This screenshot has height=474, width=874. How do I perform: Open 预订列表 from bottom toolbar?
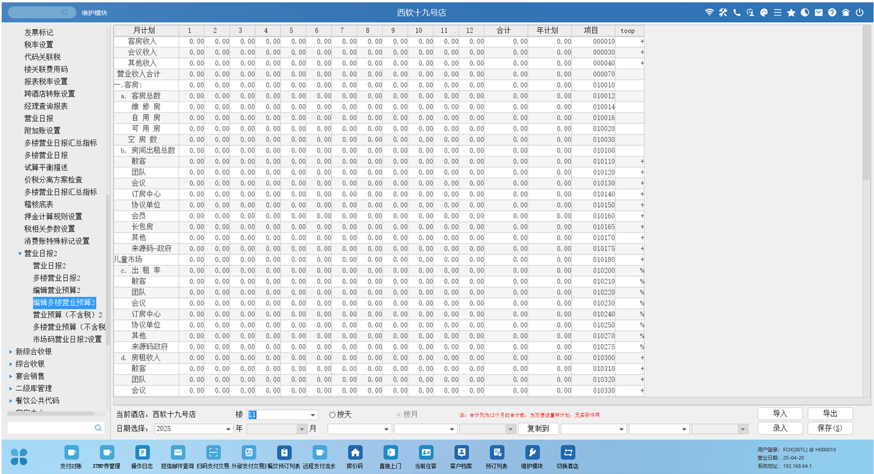point(496,457)
